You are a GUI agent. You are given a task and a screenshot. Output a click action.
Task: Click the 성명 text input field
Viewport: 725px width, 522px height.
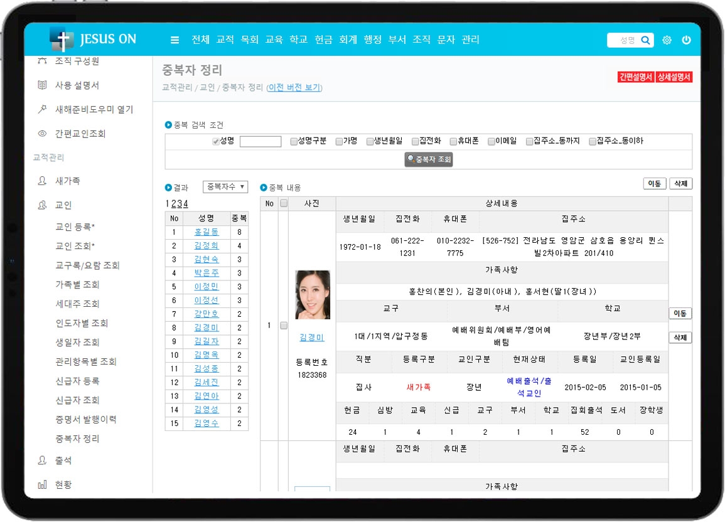(260, 142)
